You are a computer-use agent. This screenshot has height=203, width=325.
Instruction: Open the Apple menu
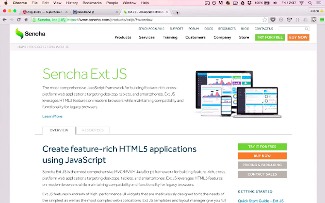(6, 3)
